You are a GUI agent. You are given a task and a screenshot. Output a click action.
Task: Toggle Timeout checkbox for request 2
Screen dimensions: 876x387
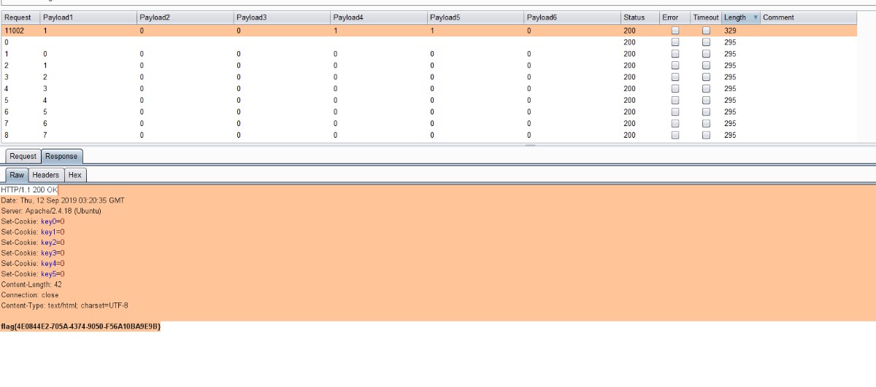point(706,66)
